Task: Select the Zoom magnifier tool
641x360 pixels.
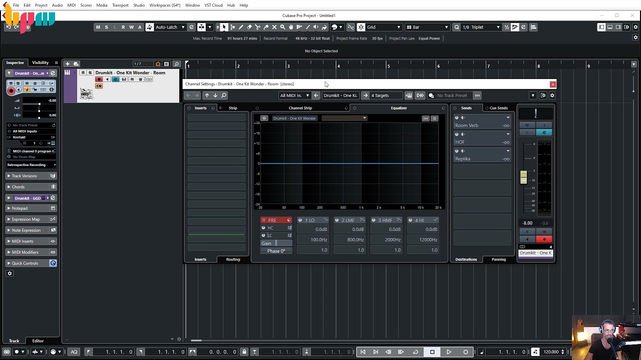Action: (x=282, y=27)
